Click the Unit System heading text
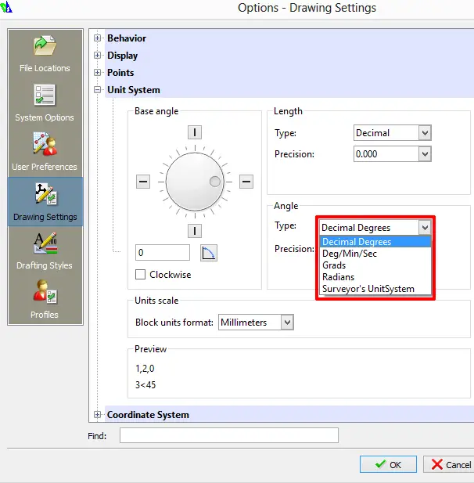Image resolution: width=474 pixels, height=483 pixels. (x=134, y=90)
